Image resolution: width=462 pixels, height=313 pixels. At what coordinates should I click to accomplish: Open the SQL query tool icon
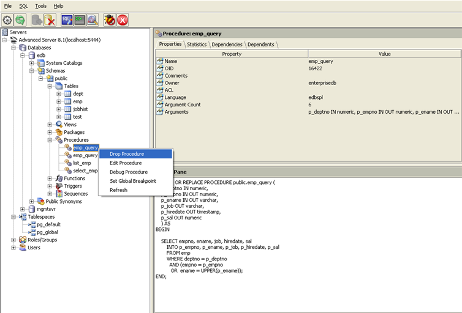67,20
